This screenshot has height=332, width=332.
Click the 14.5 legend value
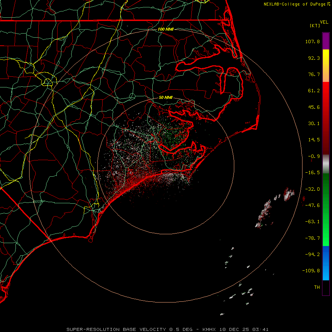pyautogui.click(x=314, y=140)
